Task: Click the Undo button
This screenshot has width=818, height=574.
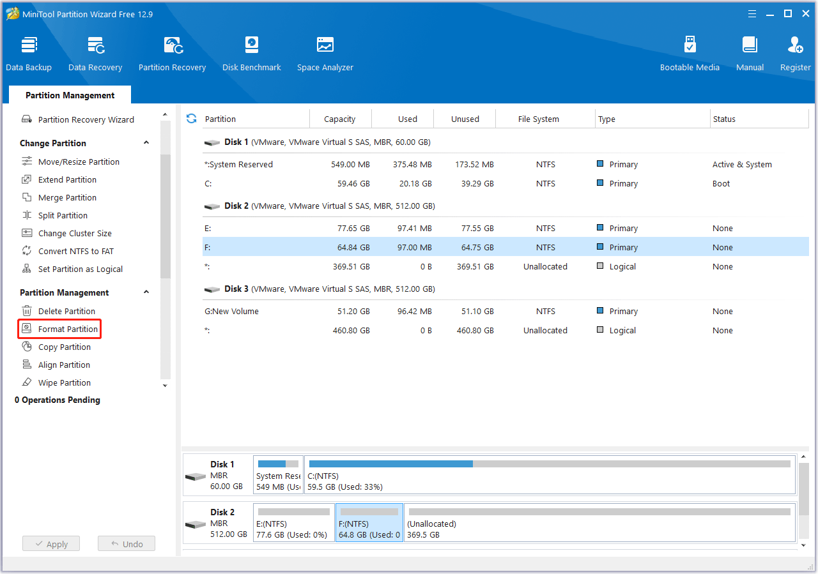Action: click(127, 544)
